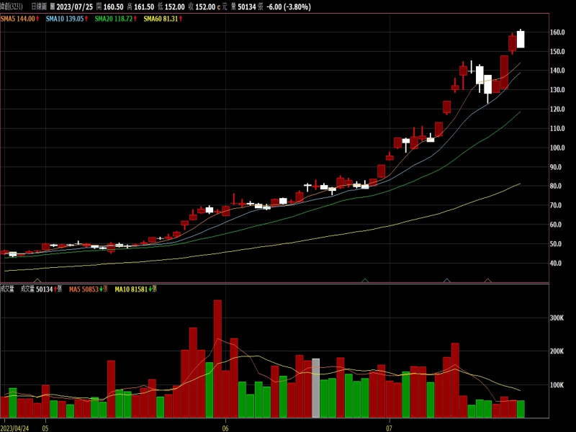Click the gray highlighted volume bar

(315, 387)
